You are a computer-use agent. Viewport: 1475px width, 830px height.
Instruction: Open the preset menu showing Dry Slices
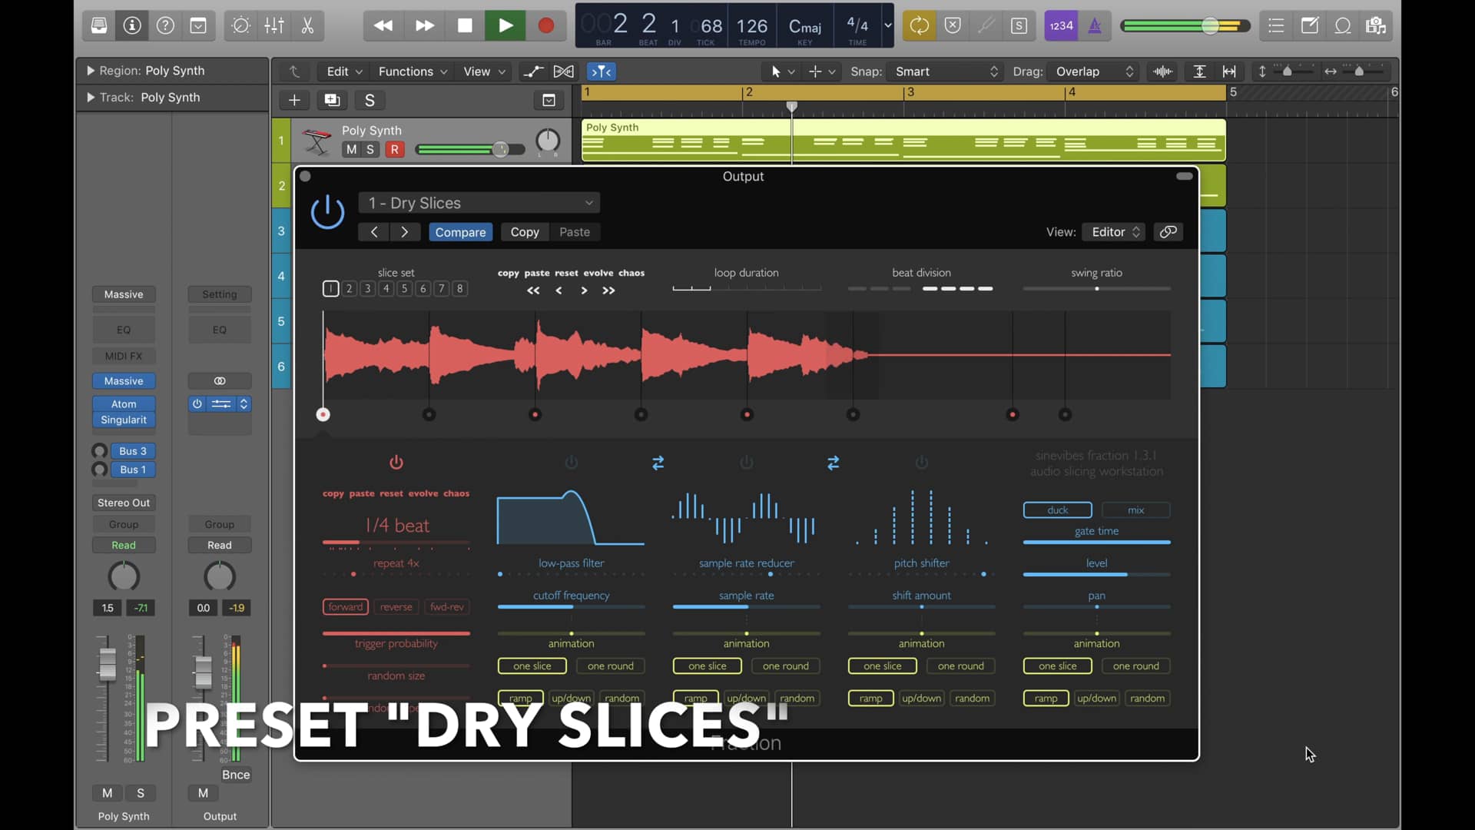tap(479, 203)
